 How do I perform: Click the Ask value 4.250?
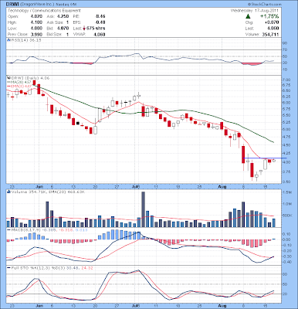pos(63,16)
